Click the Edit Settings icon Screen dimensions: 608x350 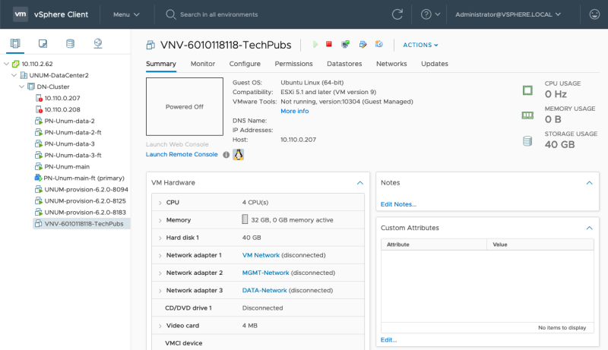click(x=363, y=45)
